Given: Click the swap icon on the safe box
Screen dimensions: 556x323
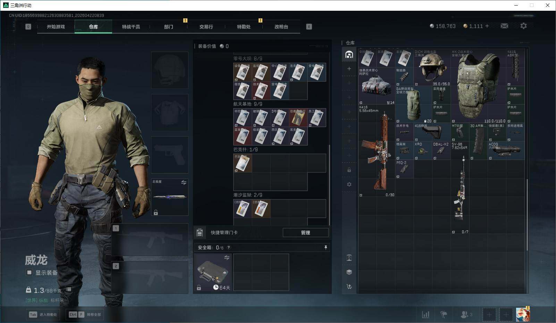Looking at the screenshot, I should [x=227, y=257].
